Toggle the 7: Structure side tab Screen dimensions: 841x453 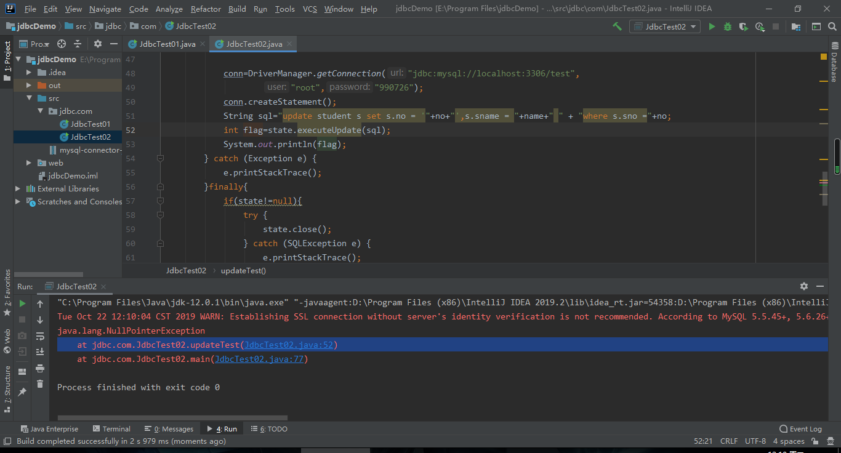(7, 388)
